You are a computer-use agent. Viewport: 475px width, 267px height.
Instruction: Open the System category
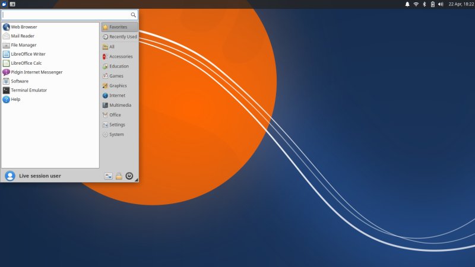120,135
